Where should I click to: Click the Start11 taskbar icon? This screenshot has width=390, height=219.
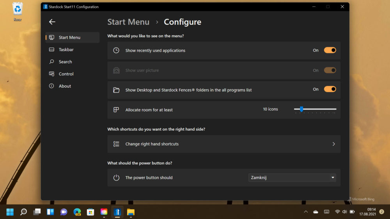click(117, 212)
